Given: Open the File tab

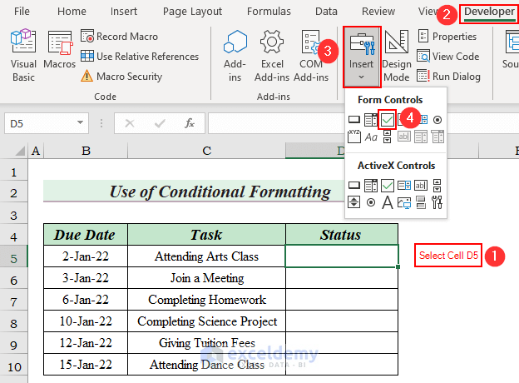Looking at the screenshot, I should (22, 12).
